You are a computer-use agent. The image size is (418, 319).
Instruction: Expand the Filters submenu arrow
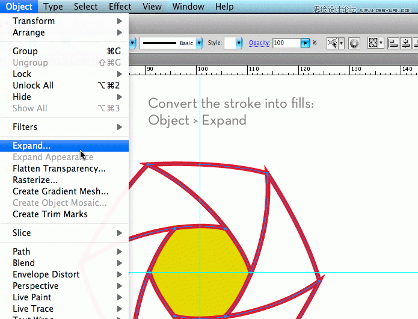[120, 127]
